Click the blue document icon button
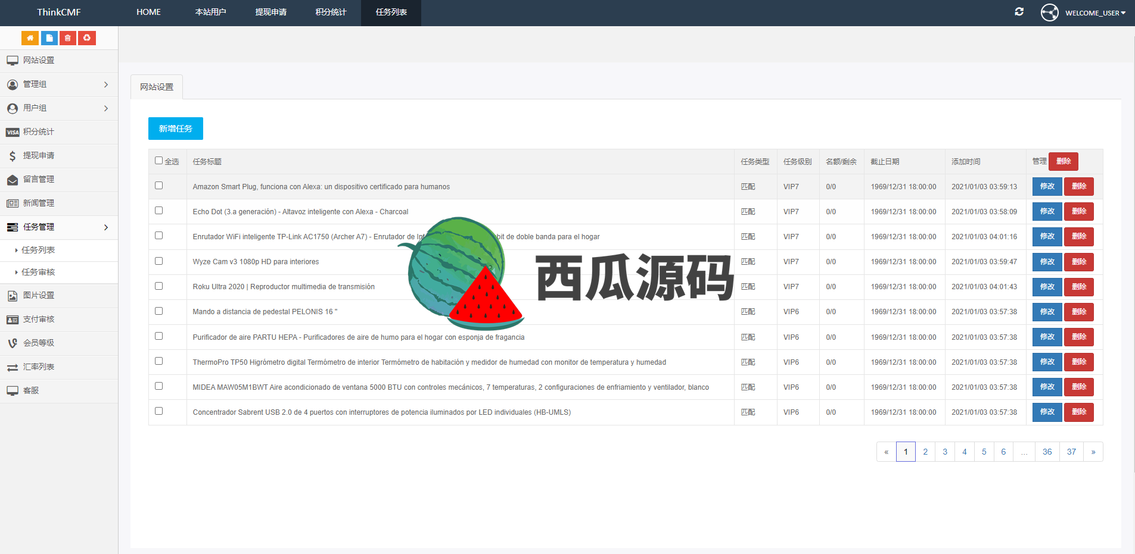The image size is (1135, 554). 49,38
